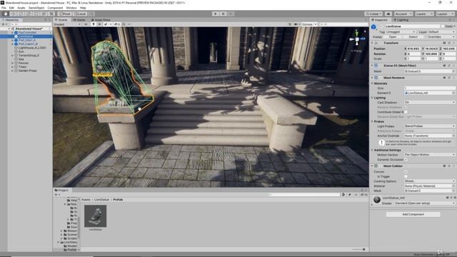457x257 pixels.
Task: Toggle the LionStatue active checkbox
Action: (x=382, y=26)
